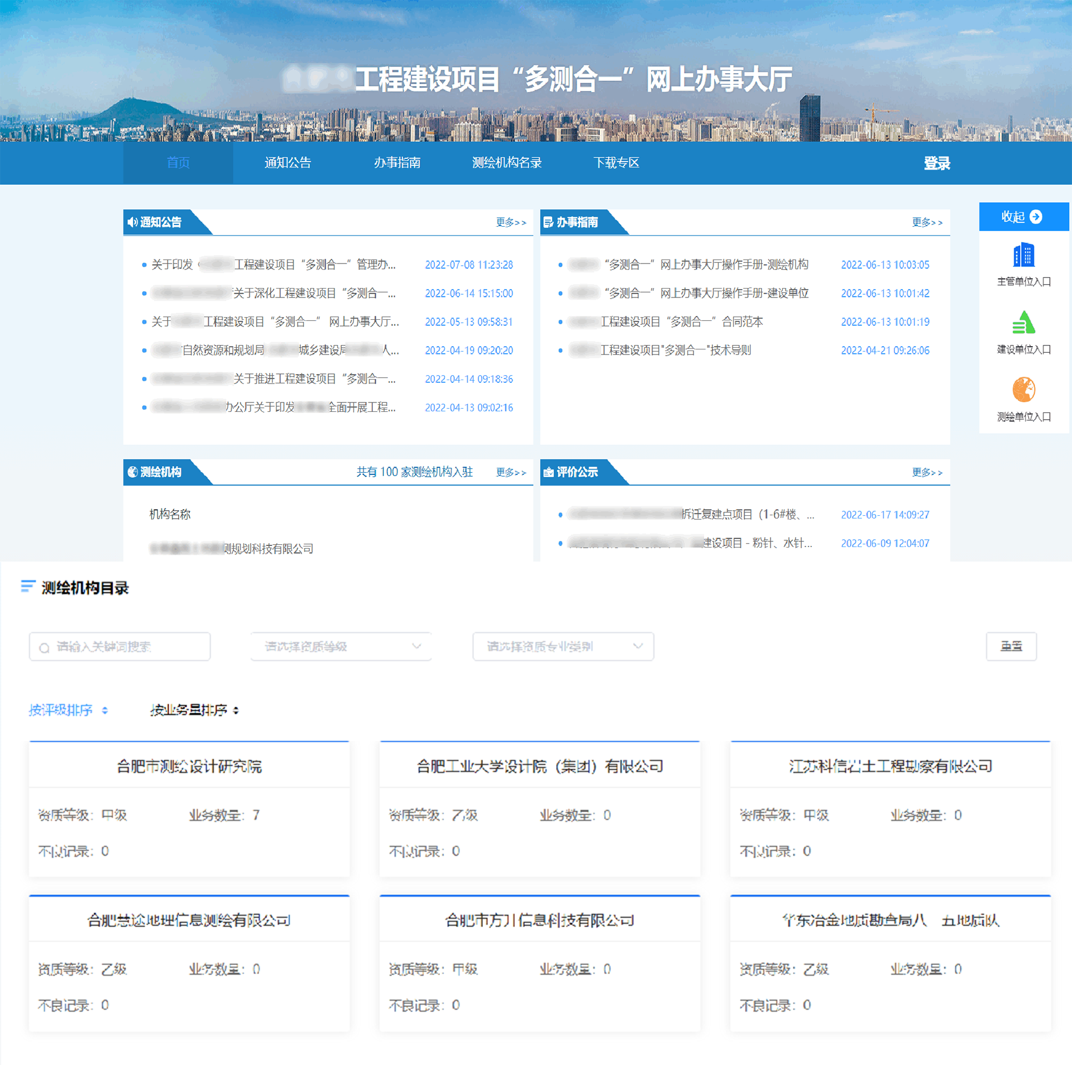
Task: Open the 主管单位入口 building icon
Action: coord(1023,256)
